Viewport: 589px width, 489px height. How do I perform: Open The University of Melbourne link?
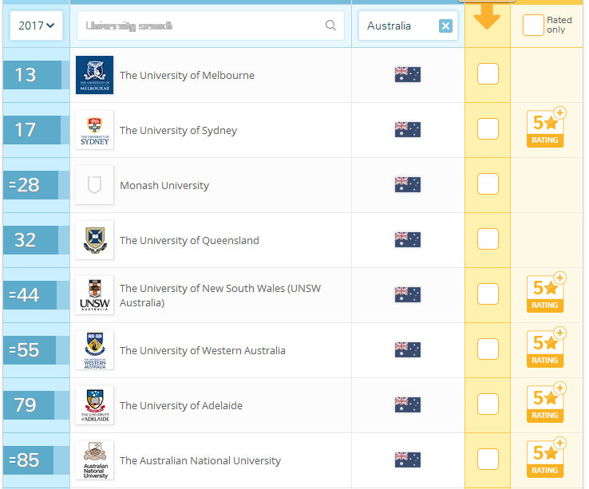(x=187, y=75)
